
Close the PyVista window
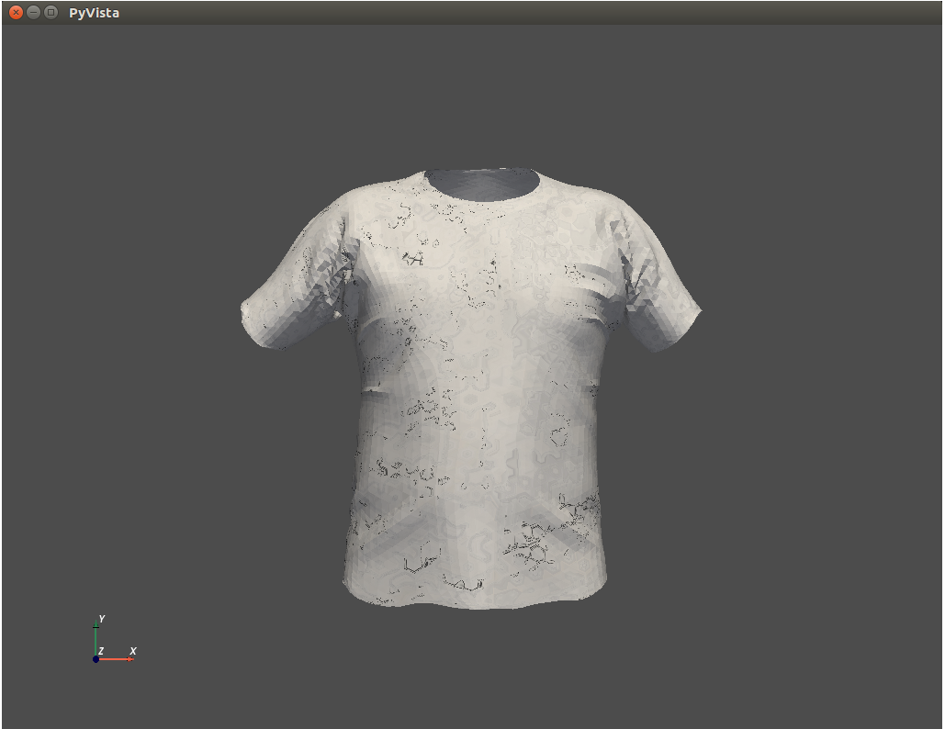coord(17,12)
